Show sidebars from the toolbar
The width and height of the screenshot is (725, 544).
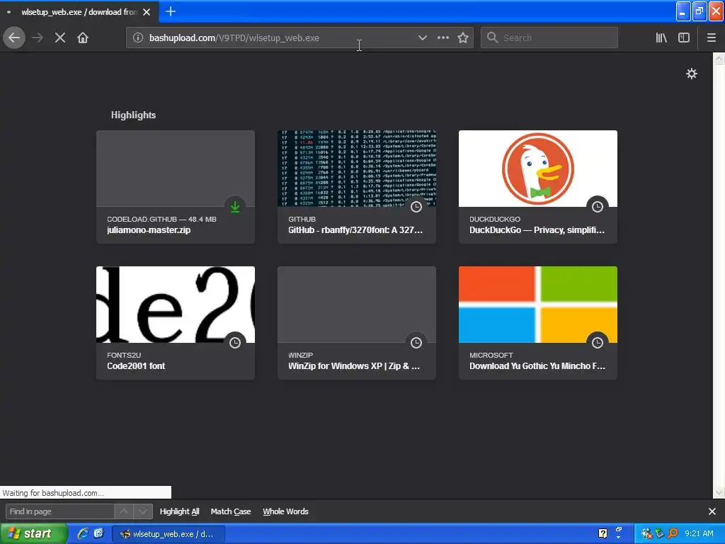[x=684, y=38]
